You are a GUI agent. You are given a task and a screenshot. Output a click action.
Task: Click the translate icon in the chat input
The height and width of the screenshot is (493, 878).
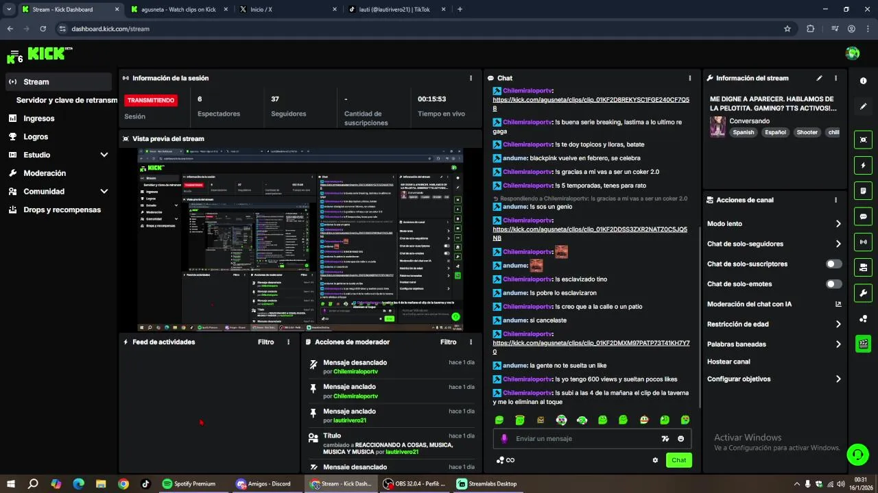[665, 439]
